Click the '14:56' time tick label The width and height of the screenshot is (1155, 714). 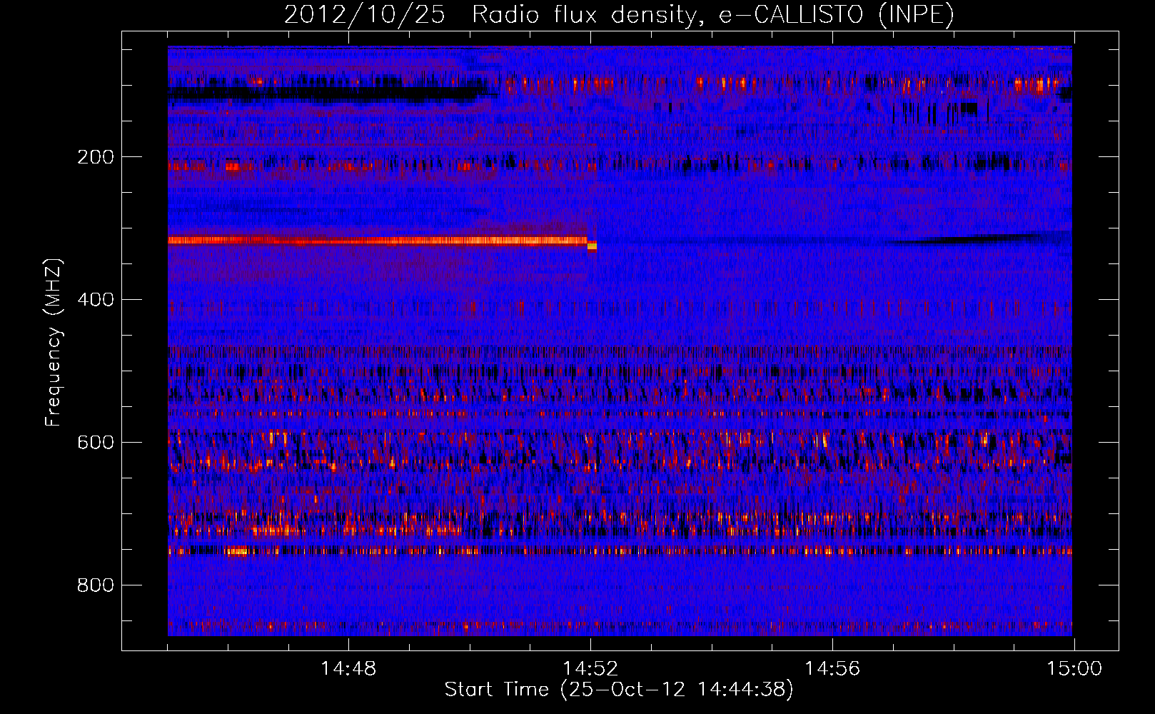point(832,669)
